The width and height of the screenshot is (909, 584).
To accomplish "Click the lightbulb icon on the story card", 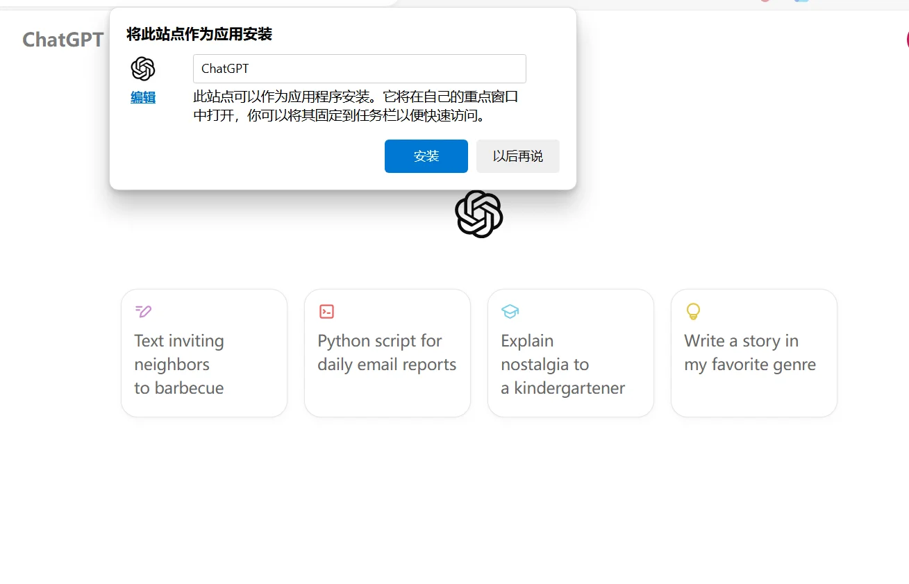I will pos(693,311).
